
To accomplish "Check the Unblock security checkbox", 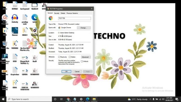I will point(82,61).
